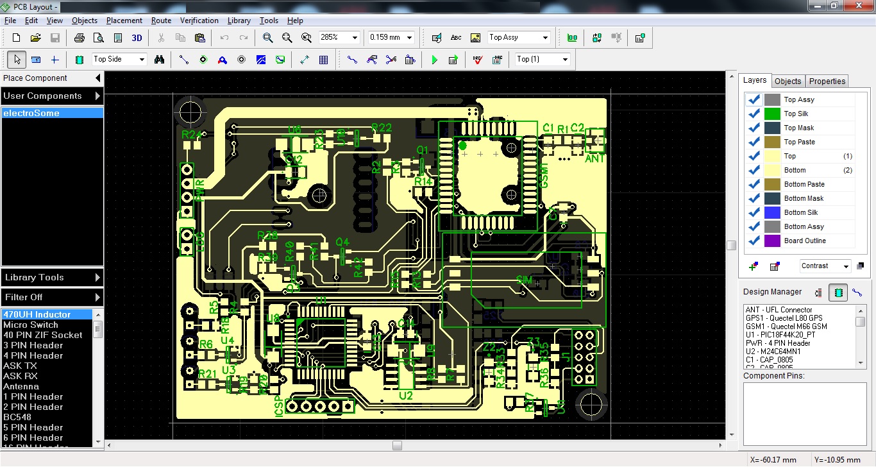Toggle the Board Outline layer off
Image resolution: width=876 pixels, height=467 pixels.
[x=754, y=241]
